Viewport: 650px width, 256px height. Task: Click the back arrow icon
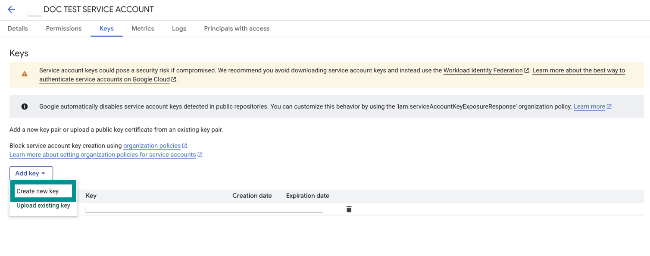[x=11, y=9]
